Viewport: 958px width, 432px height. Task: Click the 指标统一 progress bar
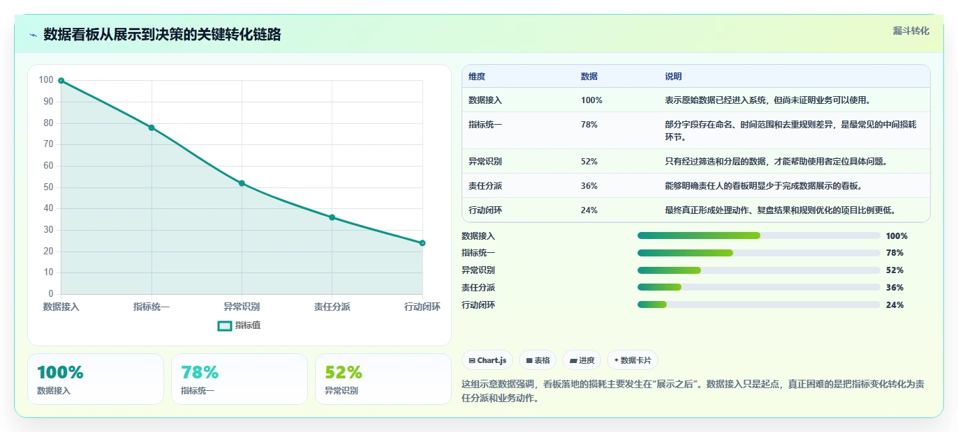(x=759, y=253)
